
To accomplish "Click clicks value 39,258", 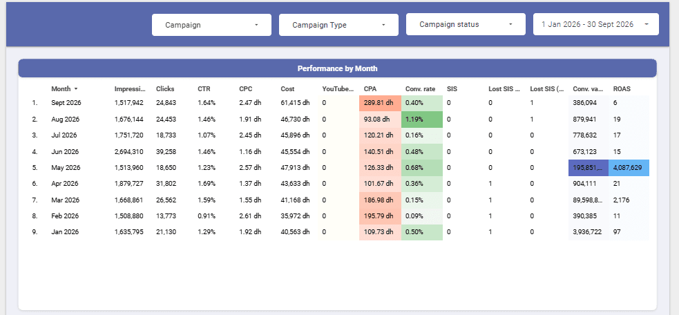I will pos(166,152).
